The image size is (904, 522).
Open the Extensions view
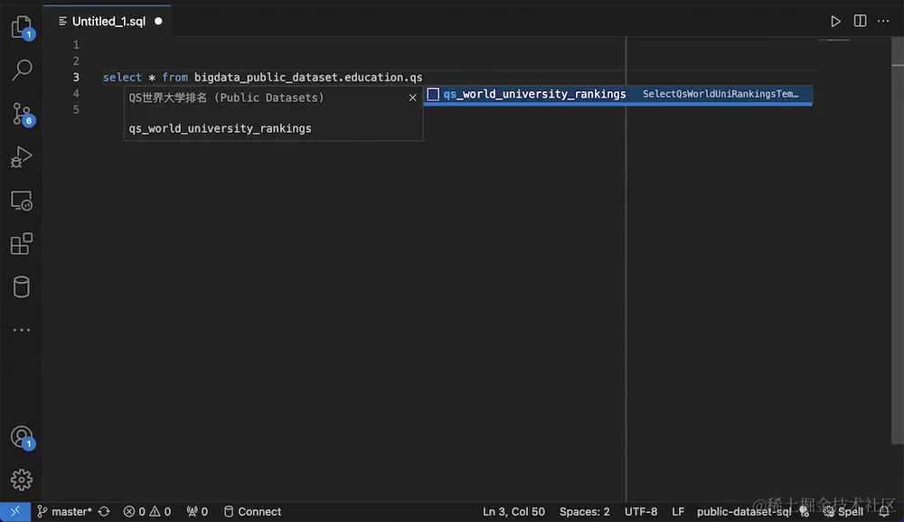[x=22, y=244]
